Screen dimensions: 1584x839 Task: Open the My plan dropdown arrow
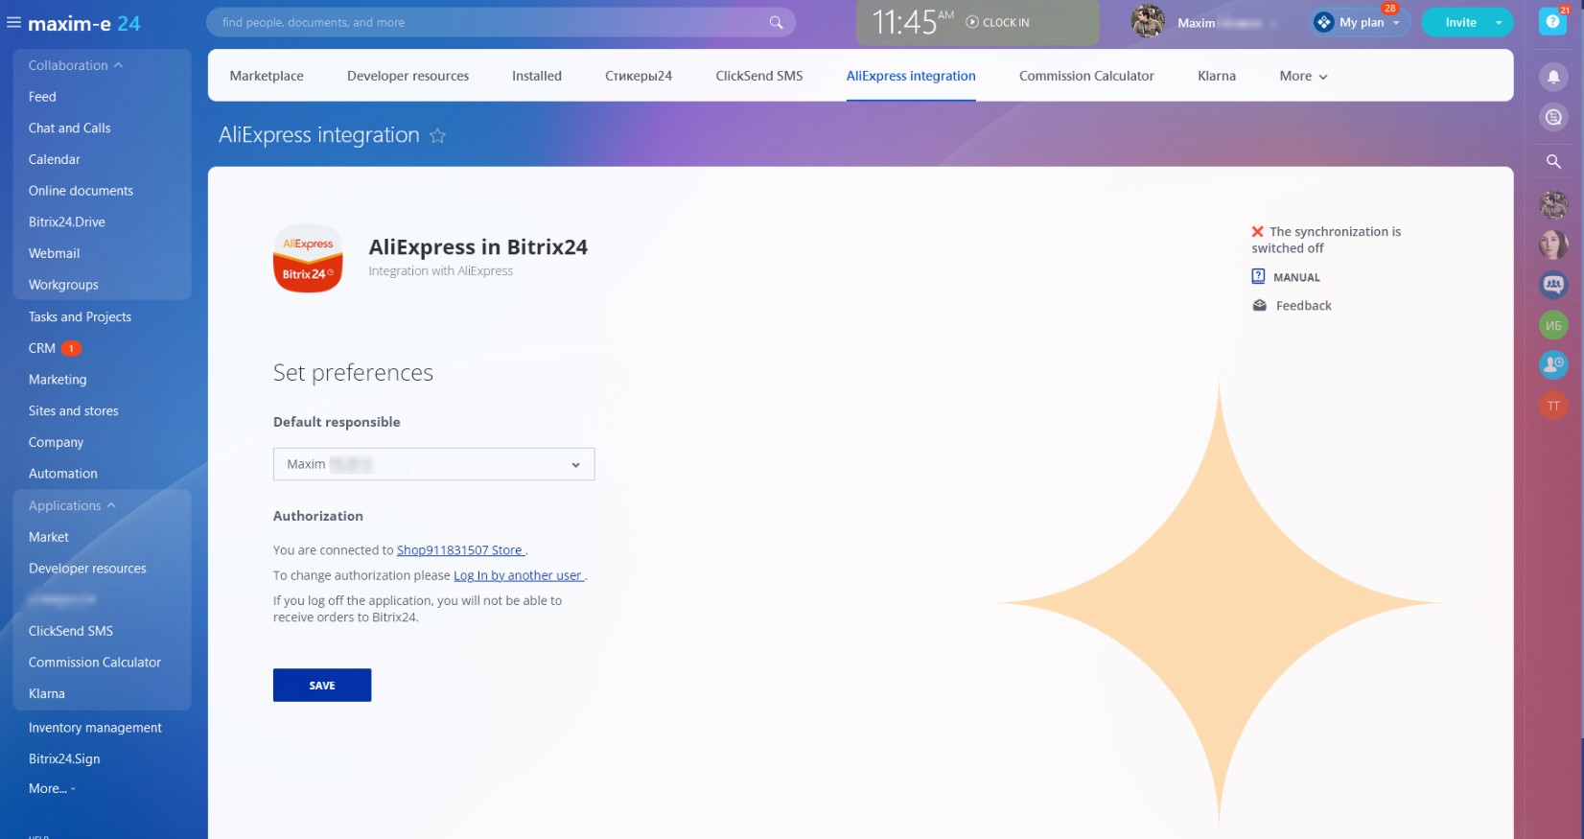tap(1396, 22)
